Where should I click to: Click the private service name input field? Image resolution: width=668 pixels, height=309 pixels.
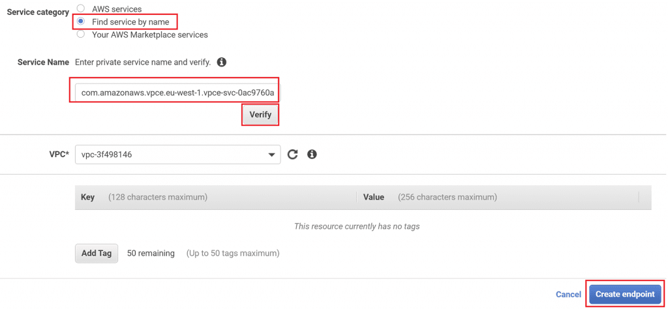[177, 93]
